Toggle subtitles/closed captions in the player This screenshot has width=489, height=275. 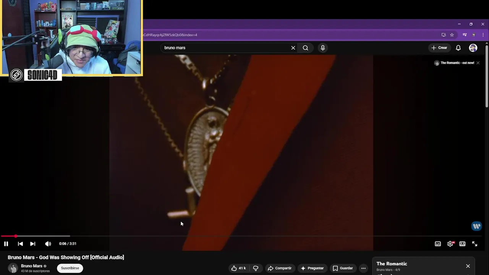tap(438, 244)
